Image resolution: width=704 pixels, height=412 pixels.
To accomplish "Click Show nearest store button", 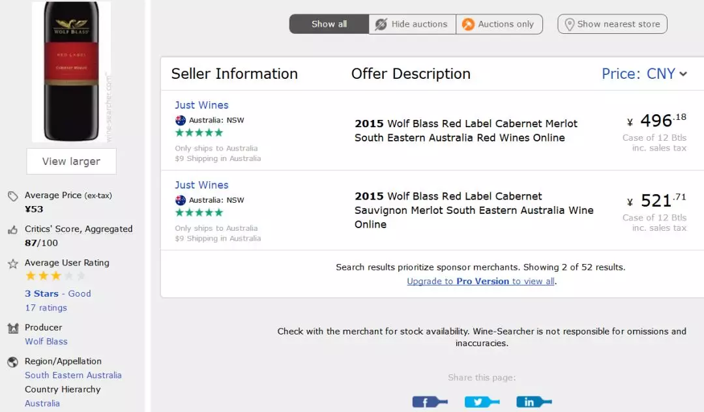I will (612, 23).
